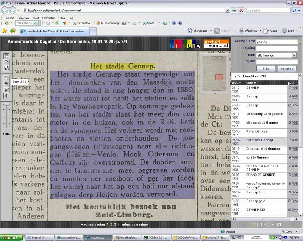Click the browser Back arrow button
Image resolution: width=303 pixels, height=241 pixels.
pos(5,10)
